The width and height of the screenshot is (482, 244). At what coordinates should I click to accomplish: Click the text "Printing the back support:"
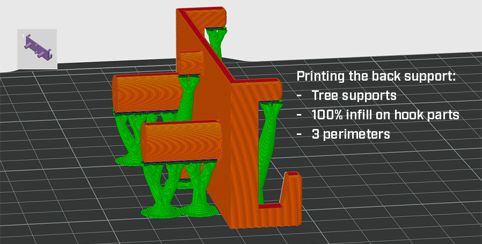pos(376,76)
